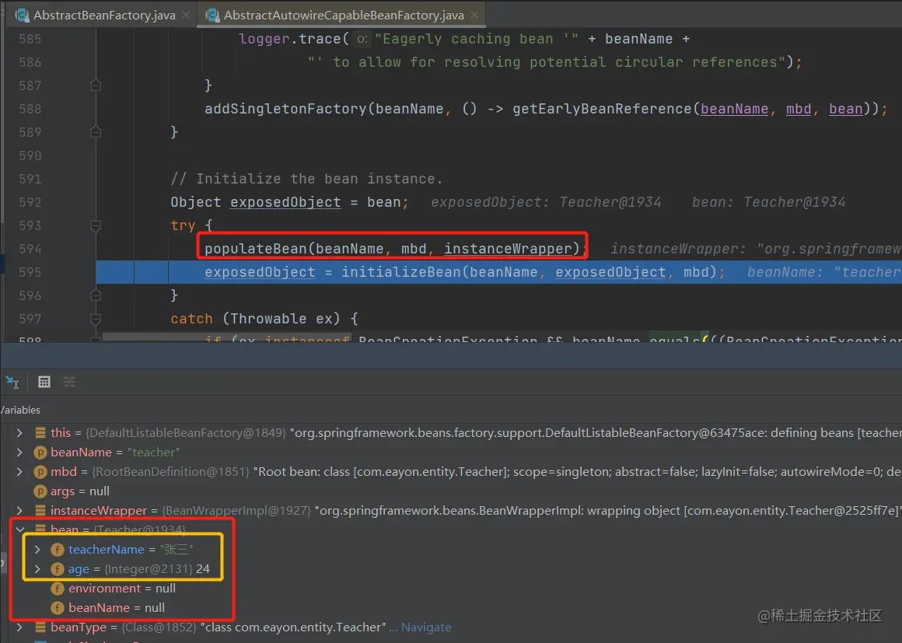This screenshot has width=902, height=643.
Task: Click initializeBean call on line 595
Action: tap(401, 271)
